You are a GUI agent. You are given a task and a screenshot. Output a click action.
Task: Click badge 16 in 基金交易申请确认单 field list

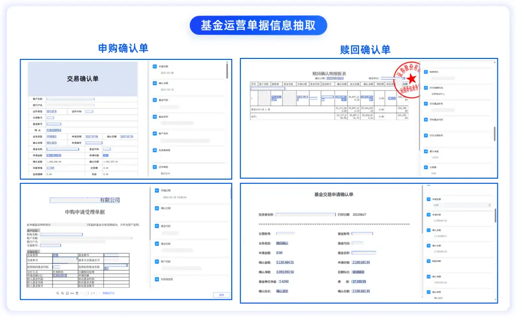click(428, 215)
